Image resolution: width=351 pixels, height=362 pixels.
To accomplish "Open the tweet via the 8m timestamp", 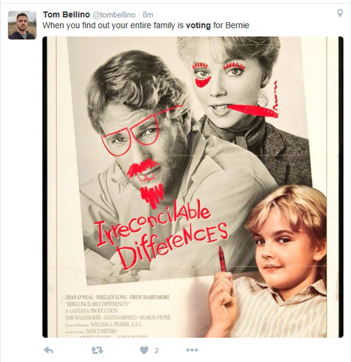I will point(148,15).
